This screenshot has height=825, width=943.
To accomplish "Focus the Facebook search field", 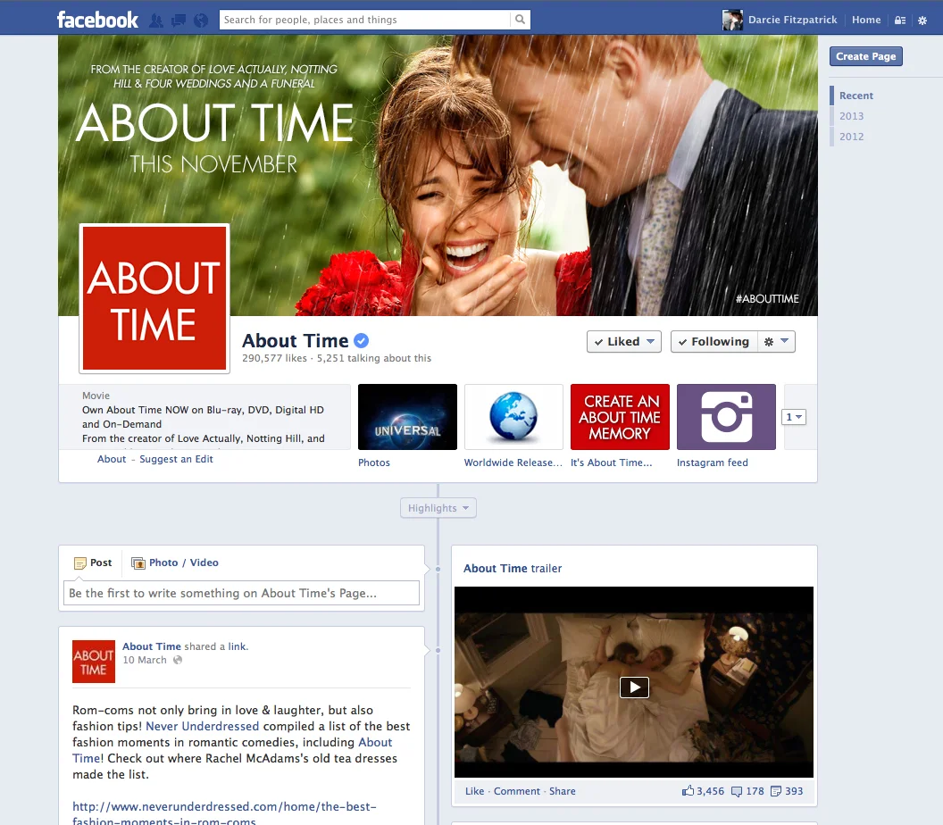I will (365, 20).
